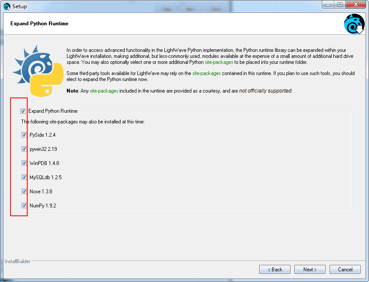Open site-packages link in second paragraph
The width and height of the screenshot is (369, 282).
tap(206, 73)
